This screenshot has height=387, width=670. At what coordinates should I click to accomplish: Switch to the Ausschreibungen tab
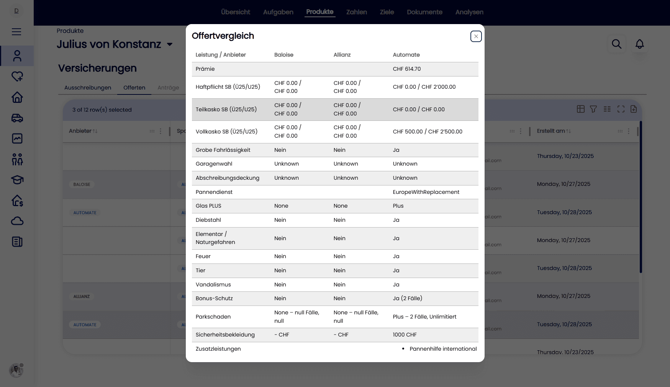[x=88, y=88]
